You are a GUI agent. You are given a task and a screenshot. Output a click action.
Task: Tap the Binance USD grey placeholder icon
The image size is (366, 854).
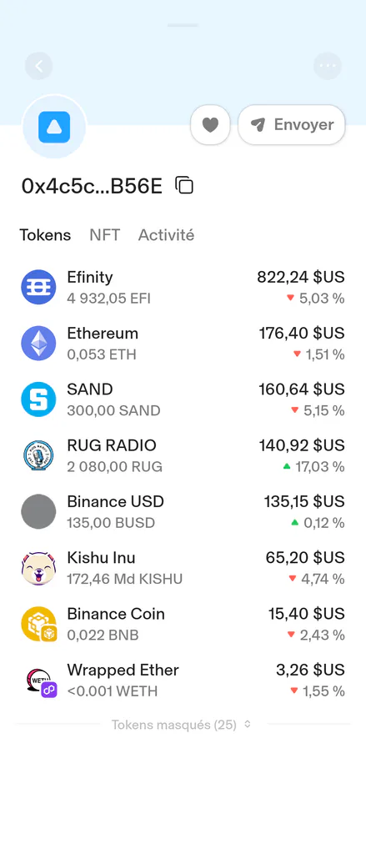[38, 511]
